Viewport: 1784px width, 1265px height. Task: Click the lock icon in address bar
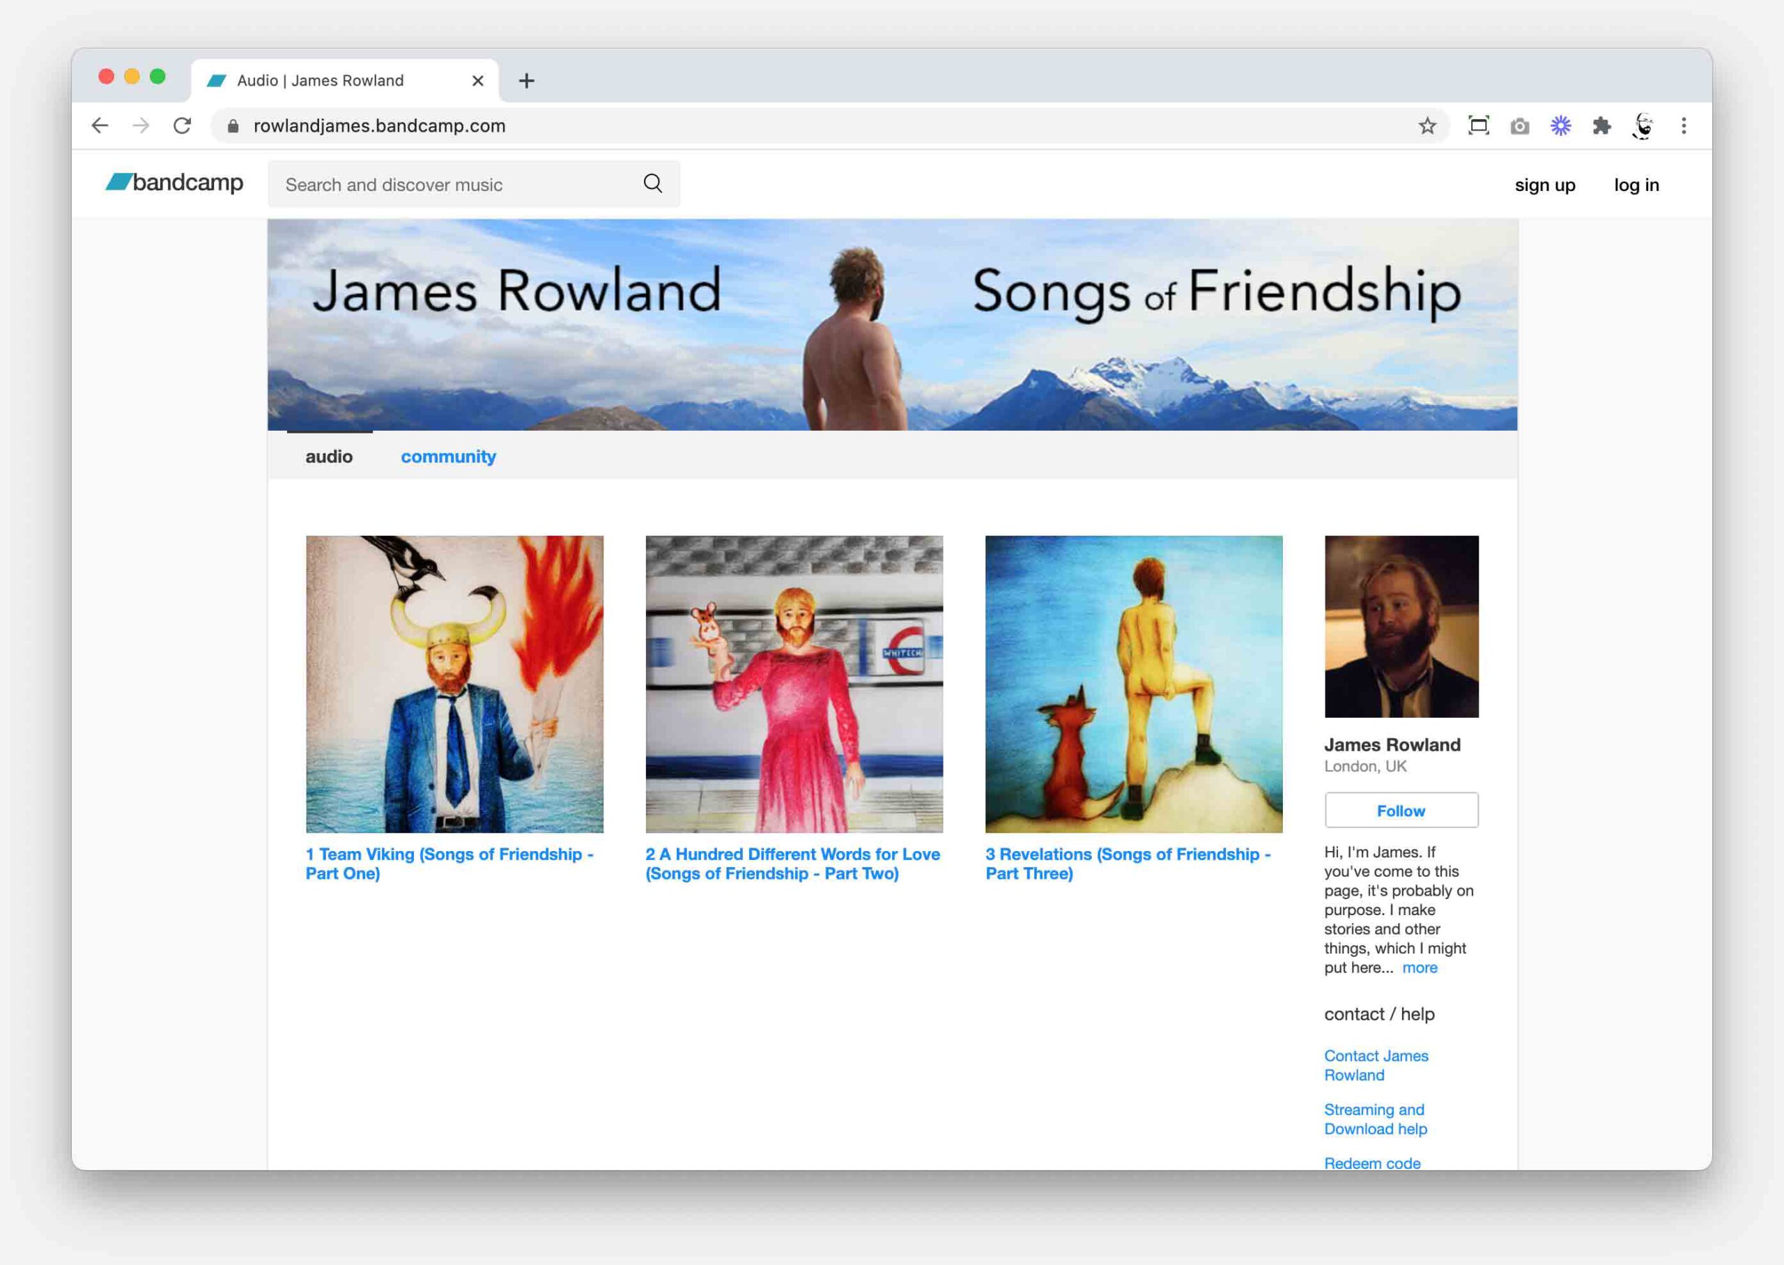[233, 125]
